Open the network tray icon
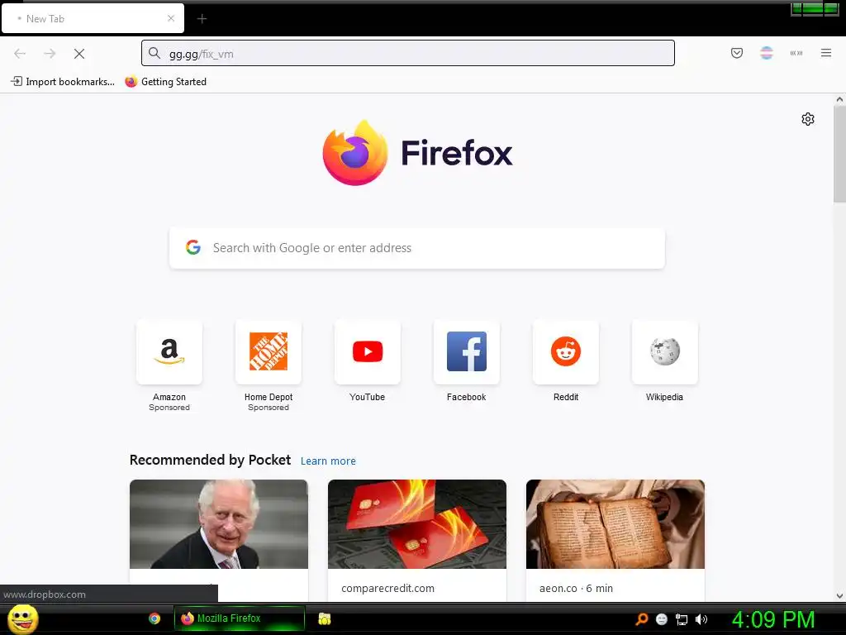This screenshot has height=635, width=846. tap(682, 619)
